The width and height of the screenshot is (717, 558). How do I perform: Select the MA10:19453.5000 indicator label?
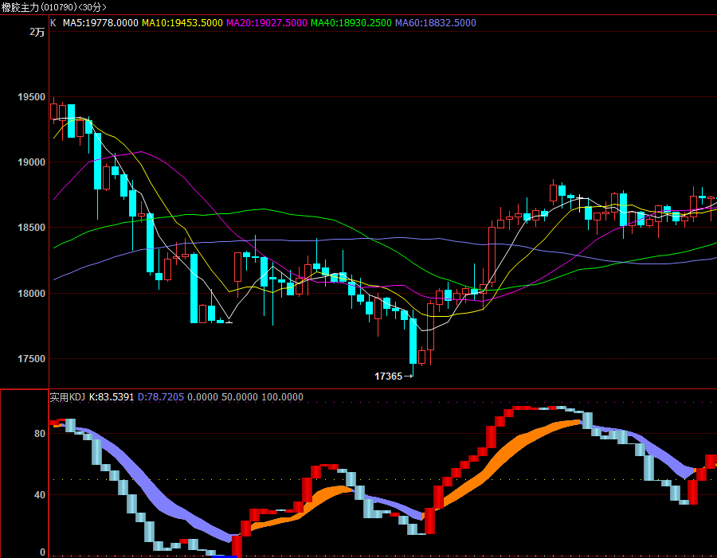tap(182, 23)
